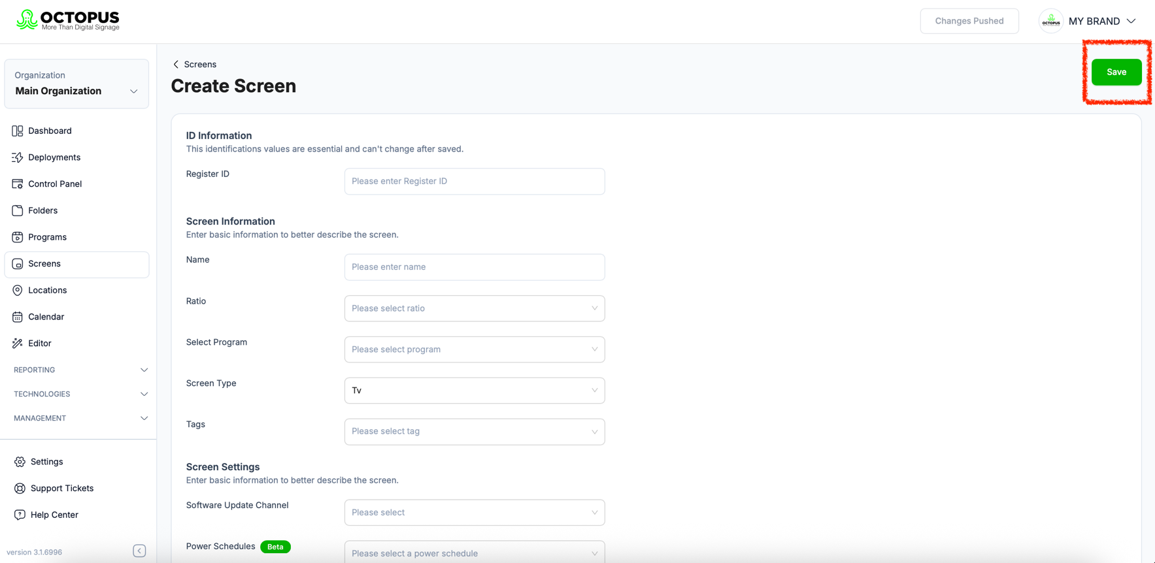
Task: Click the Changes Pushed button
Action: pyautogui.click(x=969, y=21)
